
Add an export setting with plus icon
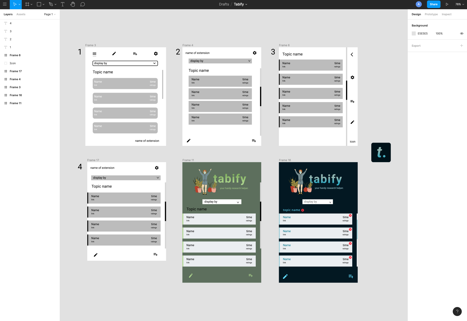tap(461, 46)
